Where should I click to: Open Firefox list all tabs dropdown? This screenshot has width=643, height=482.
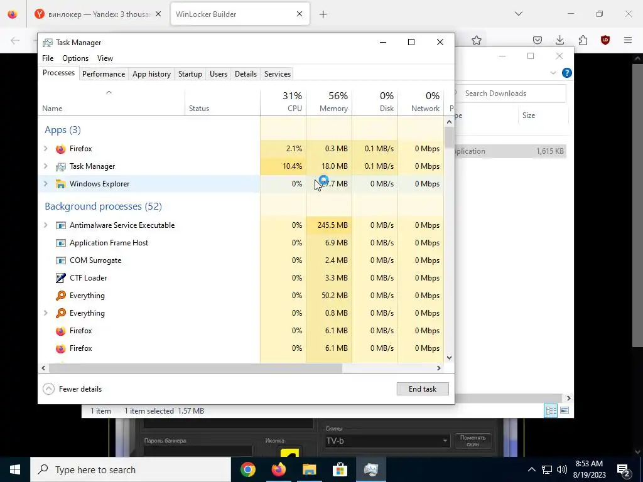click(x=518, y=14)
